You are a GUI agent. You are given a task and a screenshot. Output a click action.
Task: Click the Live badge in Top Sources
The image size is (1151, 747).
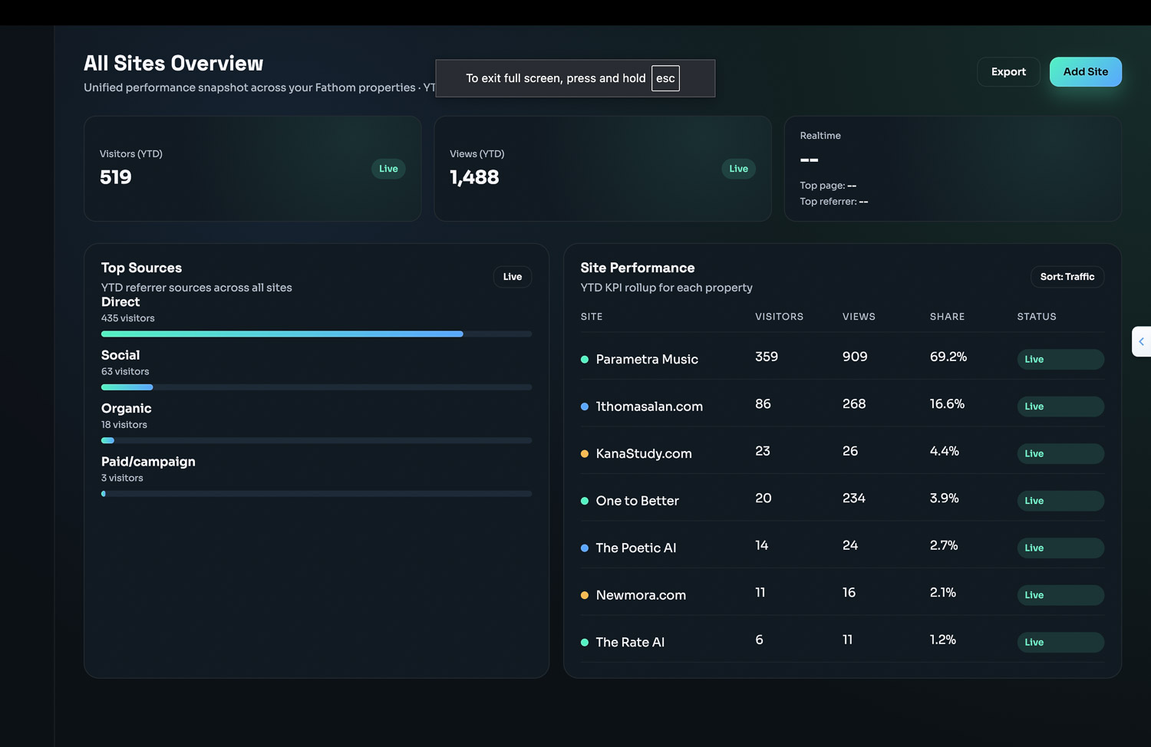point(512,277)
